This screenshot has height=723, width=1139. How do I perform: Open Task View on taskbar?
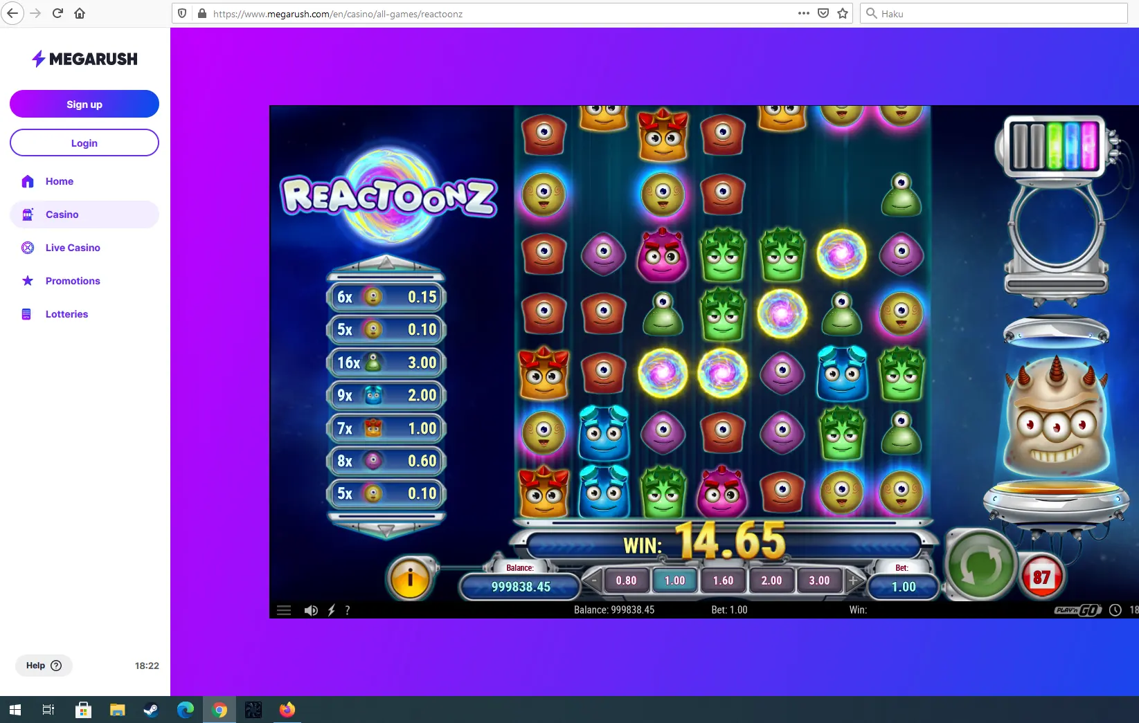point(48,710)
